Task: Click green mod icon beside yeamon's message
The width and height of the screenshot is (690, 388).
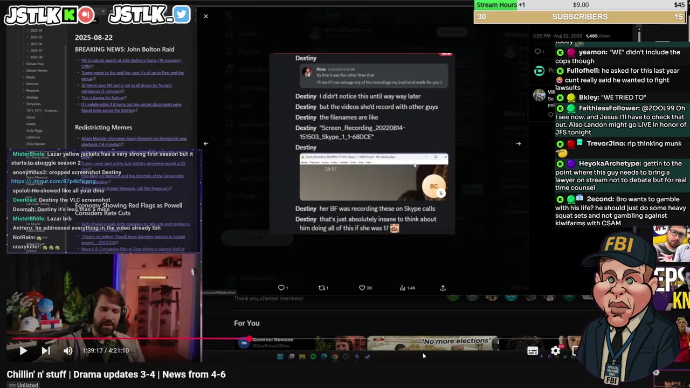Action: 560,53
